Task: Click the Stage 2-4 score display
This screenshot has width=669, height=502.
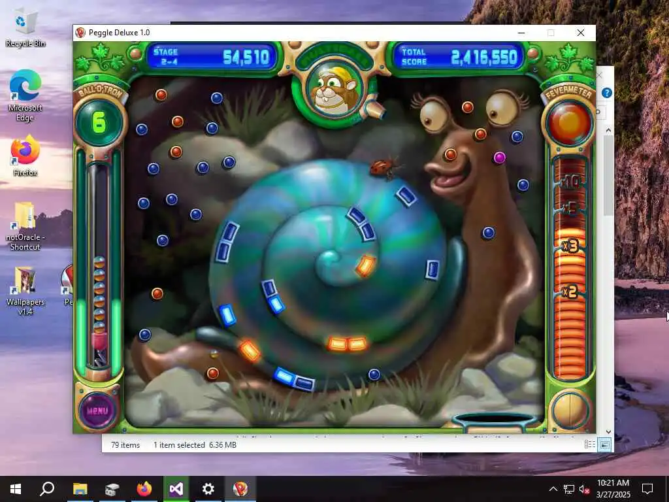Action: point(212,57)
